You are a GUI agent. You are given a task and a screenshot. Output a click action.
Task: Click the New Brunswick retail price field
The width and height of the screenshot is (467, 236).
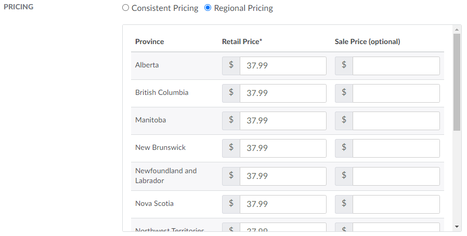pos(282,148)
